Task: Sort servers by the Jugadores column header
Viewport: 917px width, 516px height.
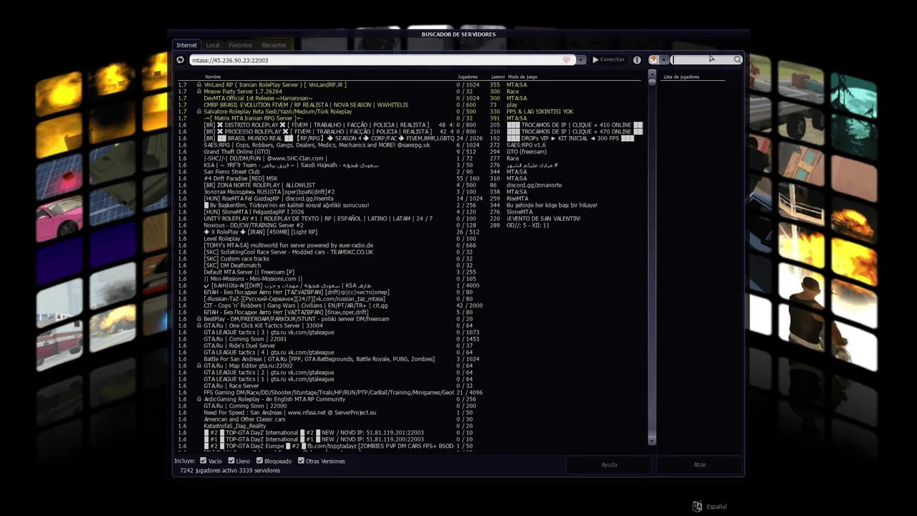Action: (467, 77)
